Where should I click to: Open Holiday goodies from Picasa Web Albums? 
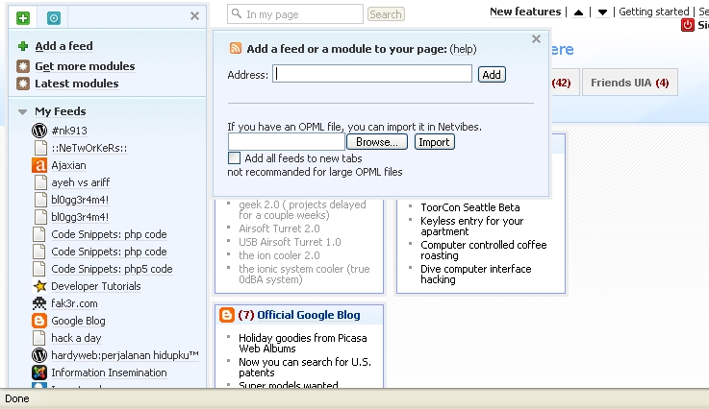click(x=302, y=343)
